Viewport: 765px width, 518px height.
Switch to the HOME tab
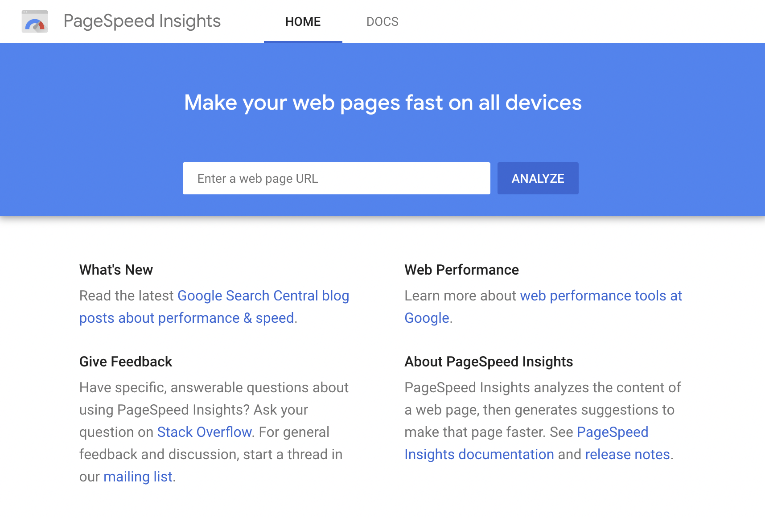303,21
